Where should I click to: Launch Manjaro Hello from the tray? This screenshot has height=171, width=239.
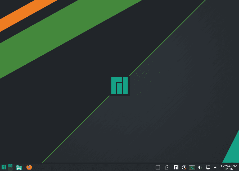[x=176, y=167]
